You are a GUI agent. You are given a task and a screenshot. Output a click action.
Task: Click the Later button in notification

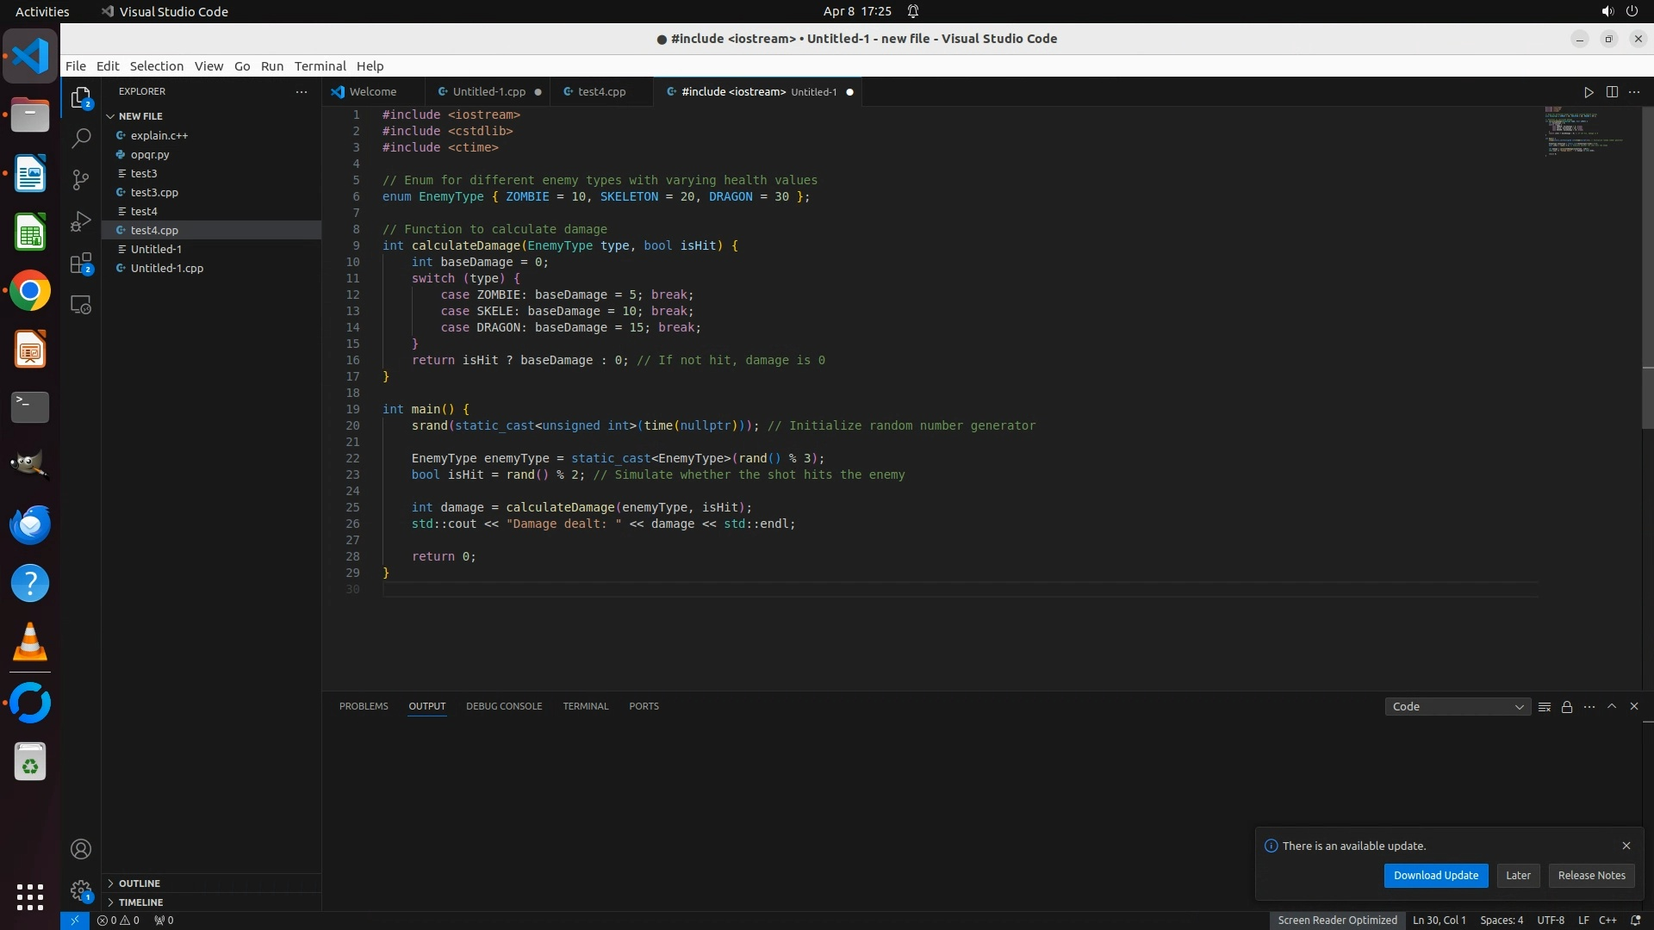click(x=1518, y=876)
